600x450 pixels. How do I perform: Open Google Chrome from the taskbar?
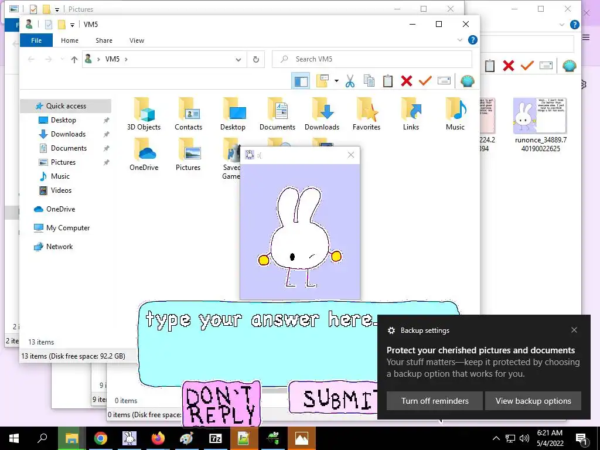(x=101, y=438)
